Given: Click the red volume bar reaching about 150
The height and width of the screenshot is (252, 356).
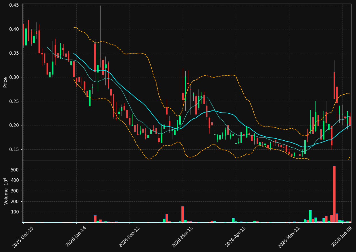Looking at the screenshot, I should pyautogui.click(x=182, y=214).
